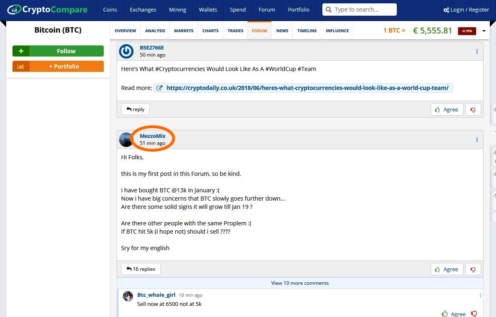Open the Forum menu in top bar
The image size is (496, 317).
click(x=267, y=10)
